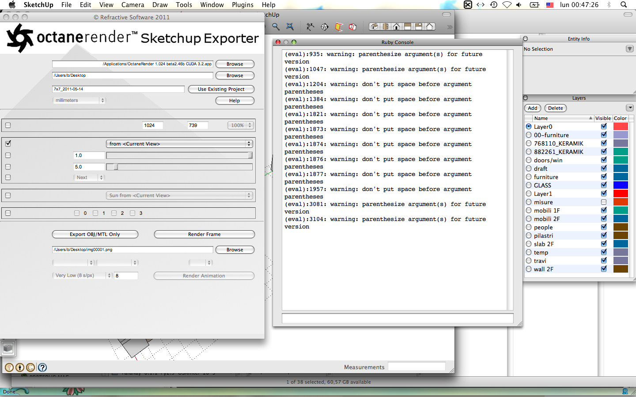Select the Position Camera tool icon

[x=310, y=26]
